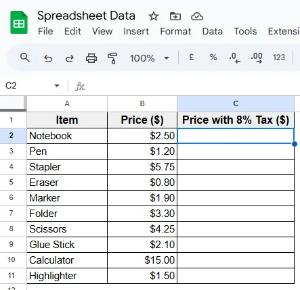Select row 1 header
Viewport: 300px width, 290px height.
pos(13,120)
